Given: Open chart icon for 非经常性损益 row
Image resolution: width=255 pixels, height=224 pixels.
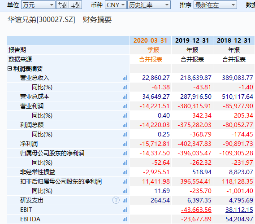Looking at the screenshot, I should (x=125, y=172).
